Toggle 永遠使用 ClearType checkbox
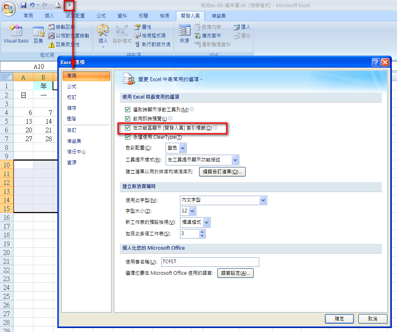 pyautogui.click(x=127, y=137)
